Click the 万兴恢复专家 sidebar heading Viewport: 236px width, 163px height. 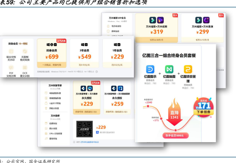(55, 85)
